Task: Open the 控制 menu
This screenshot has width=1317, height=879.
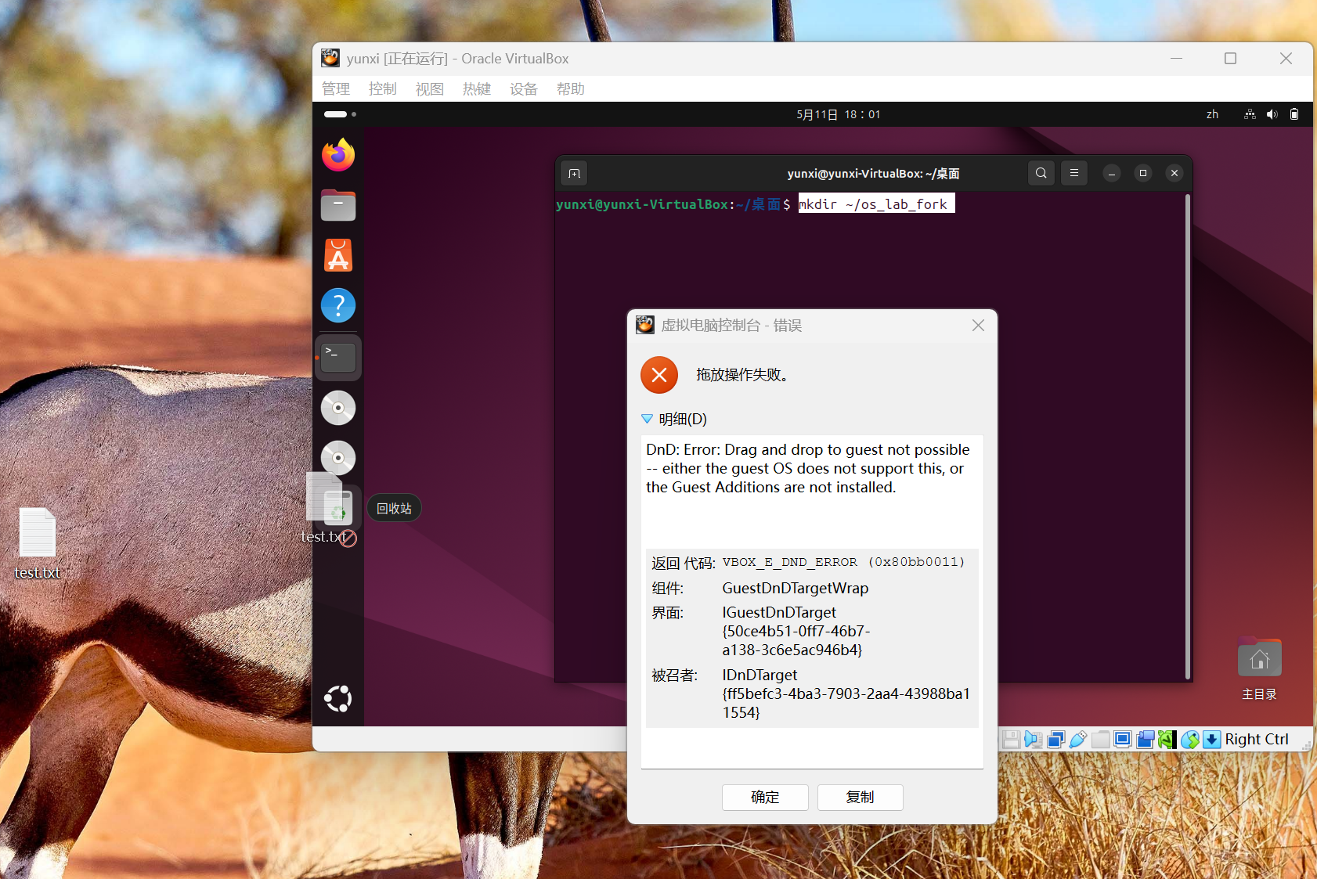Action: 383,89
